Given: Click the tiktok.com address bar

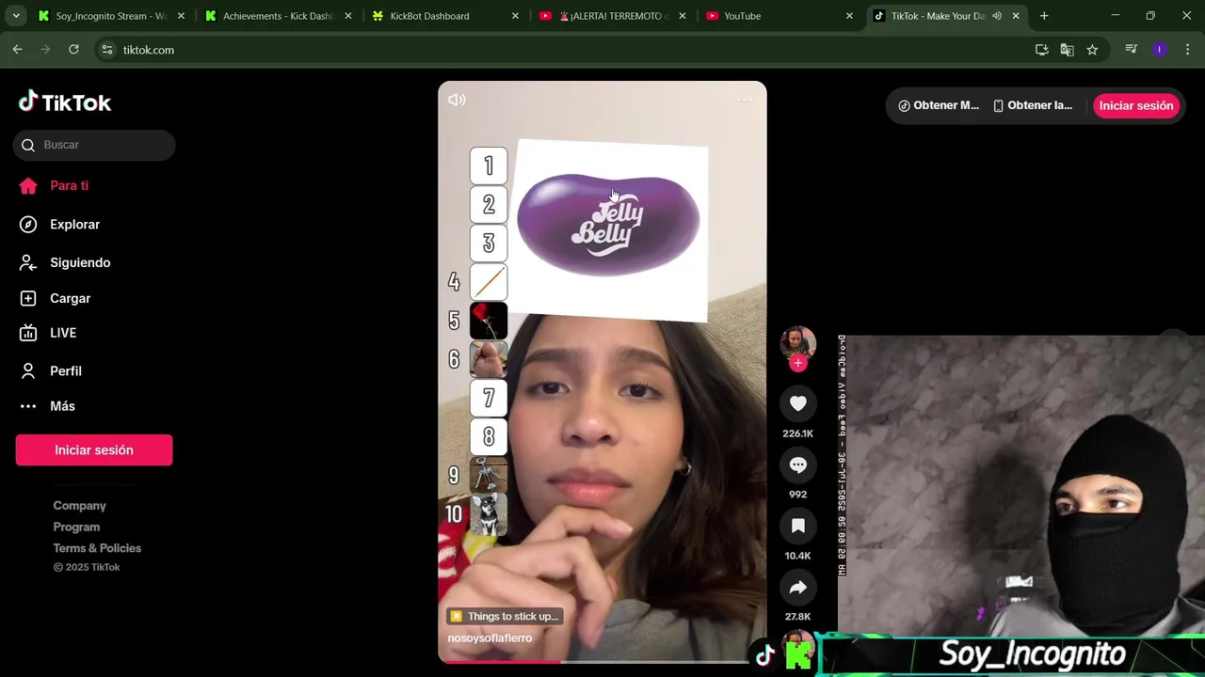Looking at the screenshot, I should point(565,50).
